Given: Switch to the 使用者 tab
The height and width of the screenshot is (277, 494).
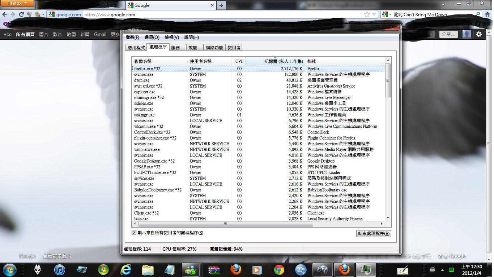Looking at the screenshot, I should pos(234,48).
